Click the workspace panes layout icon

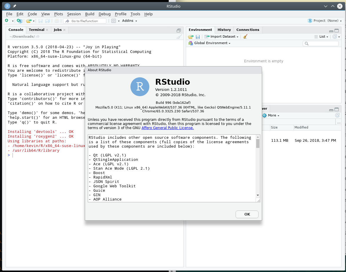pos(114,21)
